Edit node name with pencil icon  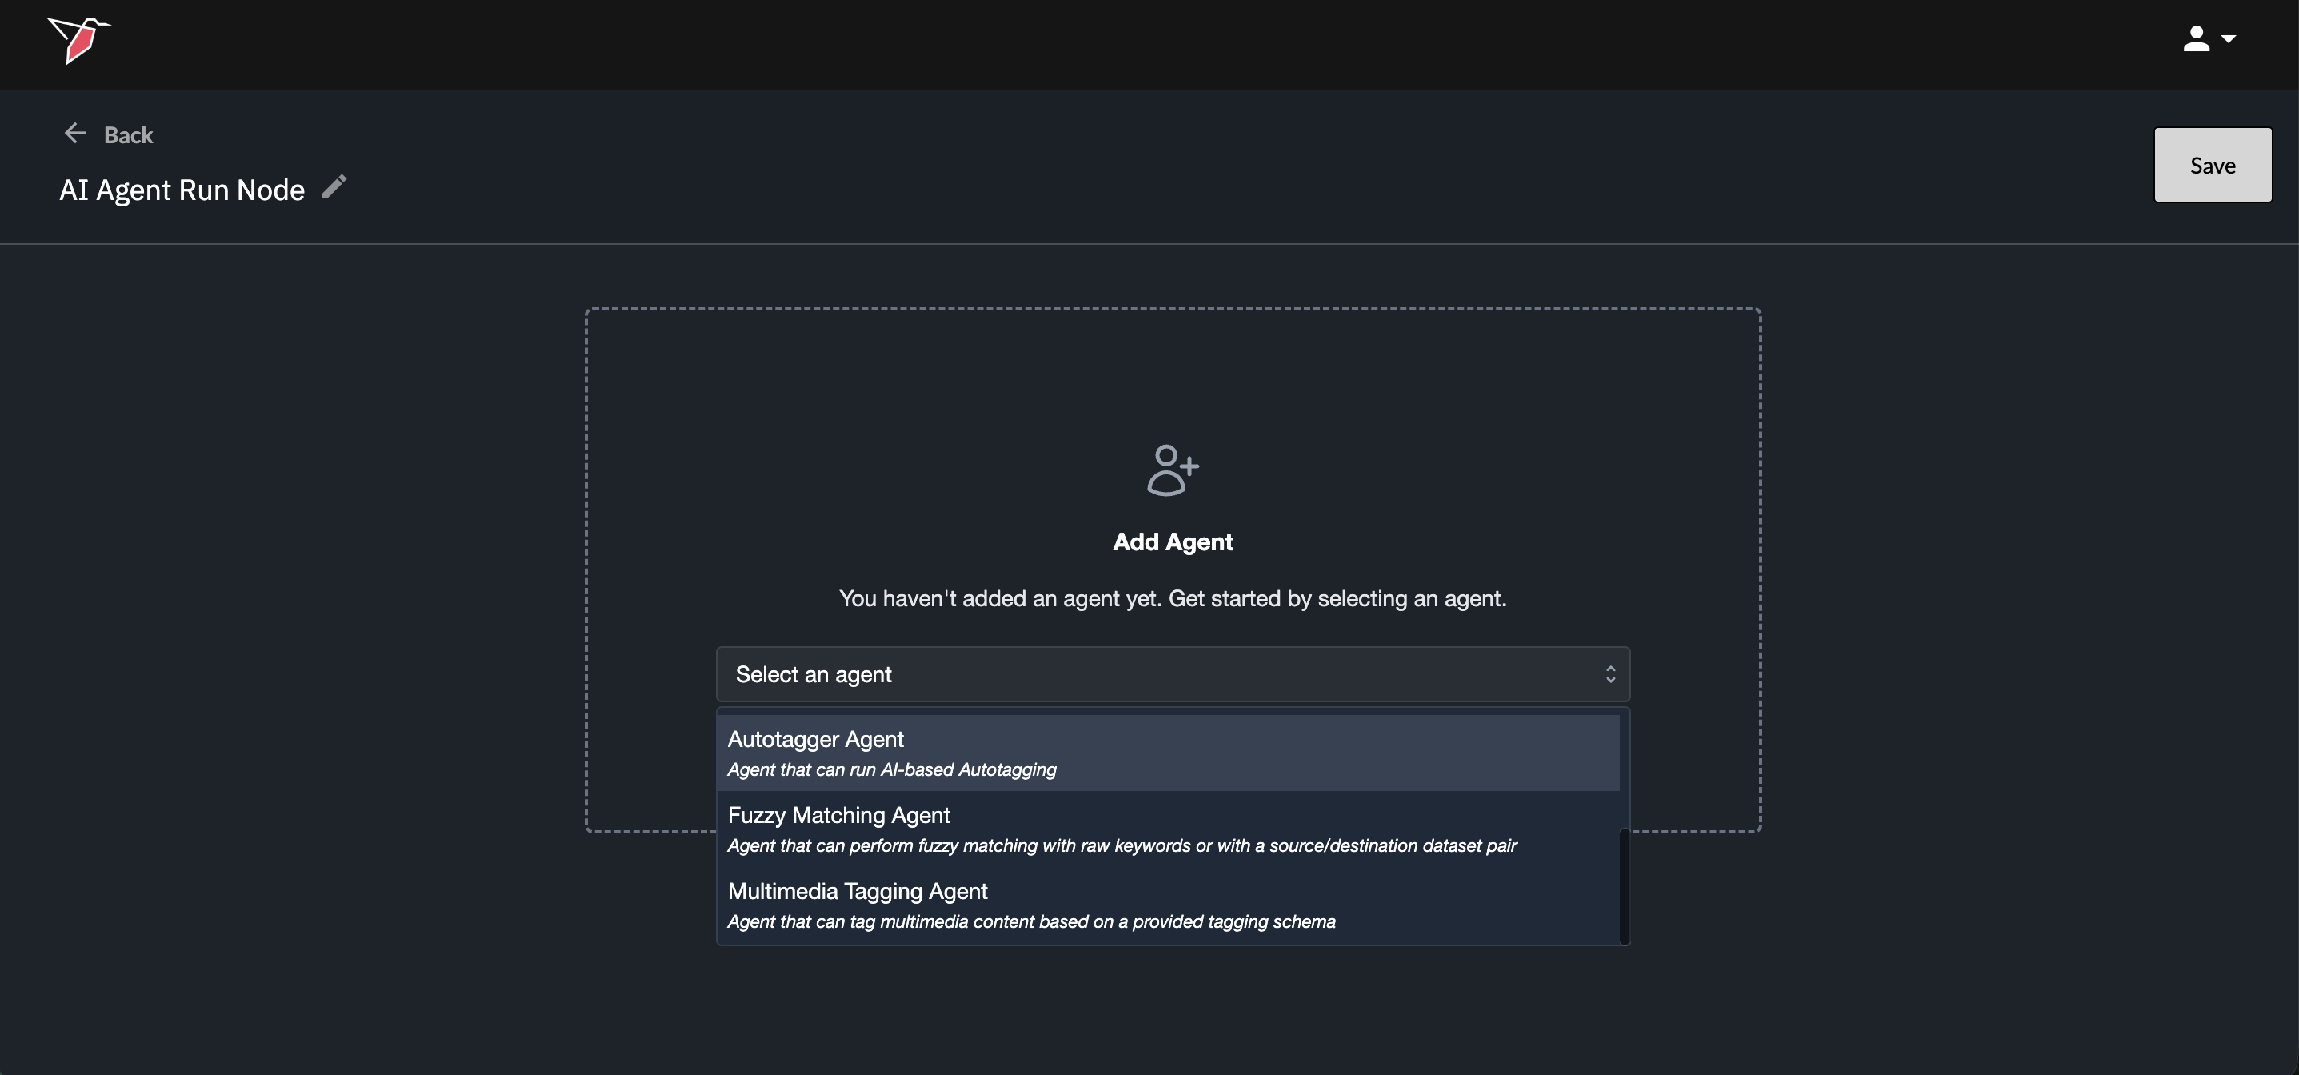[334, 187]
